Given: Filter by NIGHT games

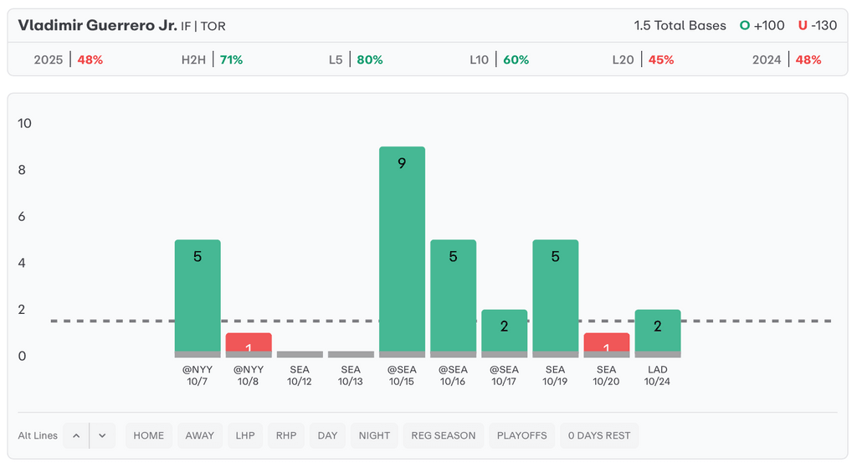Looking at the screenshot, I should (374, 435).
